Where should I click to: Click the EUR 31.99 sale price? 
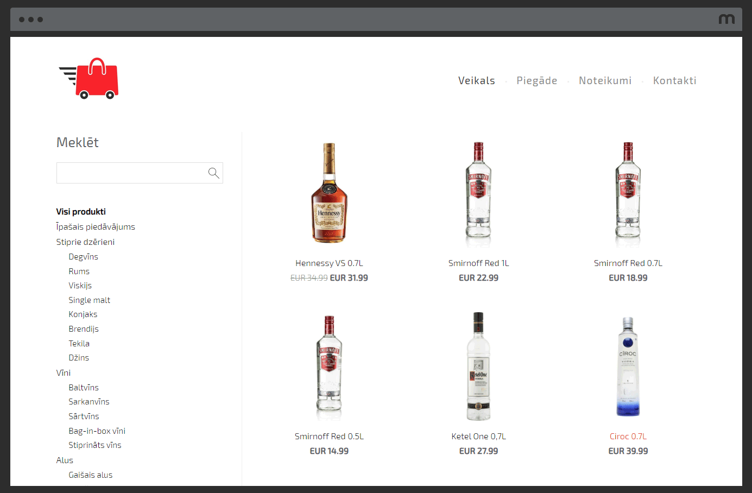349,278
